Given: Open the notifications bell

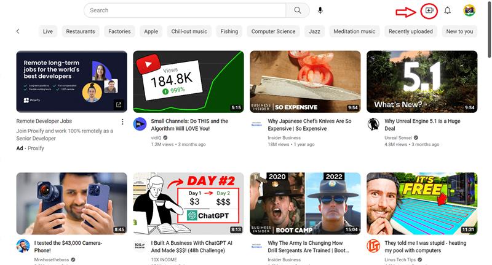Looking at the screenshot, I should point(448,10).
